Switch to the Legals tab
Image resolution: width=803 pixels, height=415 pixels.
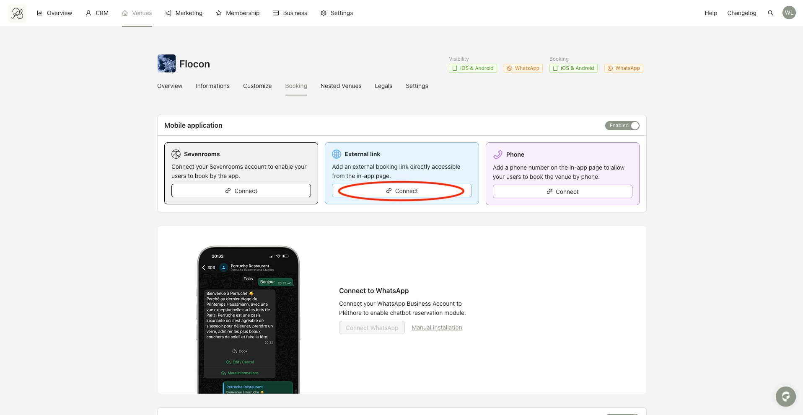tap(383, 86)
